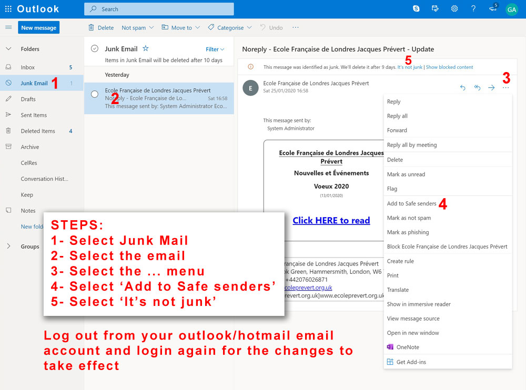The image size is (526, 390).
Task: Click the Reply all double-arrow icon
Action: (477, 88)
